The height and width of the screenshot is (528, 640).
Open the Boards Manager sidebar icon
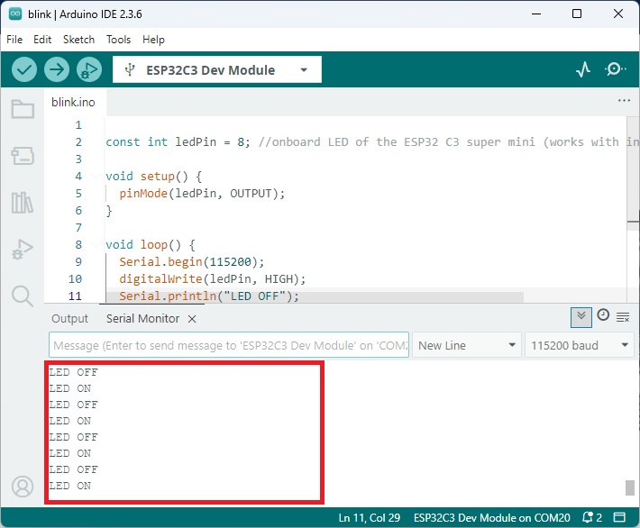tap(23, 156)
